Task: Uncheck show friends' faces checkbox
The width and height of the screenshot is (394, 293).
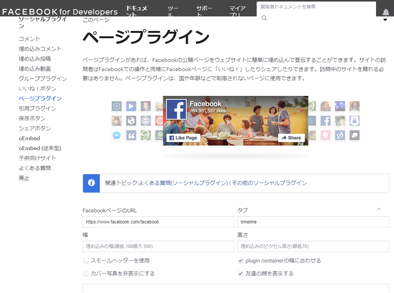Action: [x=241, y=274]
